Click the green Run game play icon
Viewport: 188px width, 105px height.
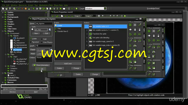19,8
